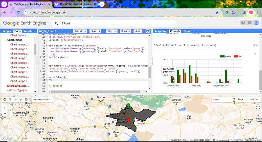Open Chart(dataTable, ...) docs entry
The height and width of the screenshot is (142, 262).
click(18, 86)
